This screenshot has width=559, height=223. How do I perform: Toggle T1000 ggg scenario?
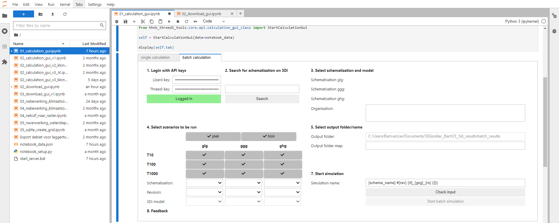pyautogui.click(x=244, y=174)
